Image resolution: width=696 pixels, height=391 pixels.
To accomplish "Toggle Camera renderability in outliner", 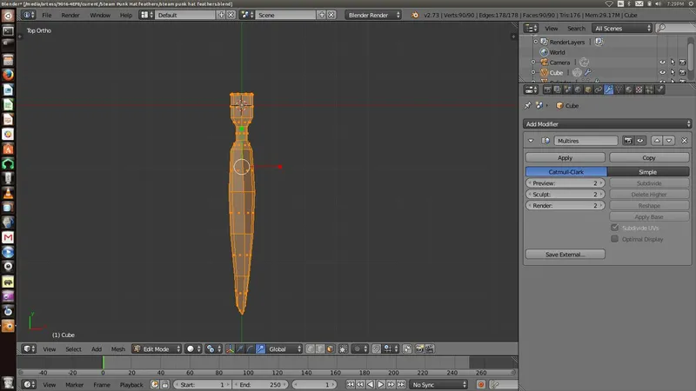I will click(x=683, y=63).
